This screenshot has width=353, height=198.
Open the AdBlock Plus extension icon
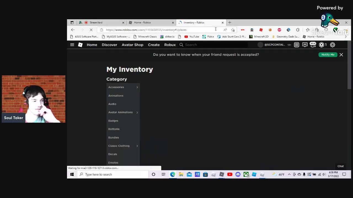[279, 30]
